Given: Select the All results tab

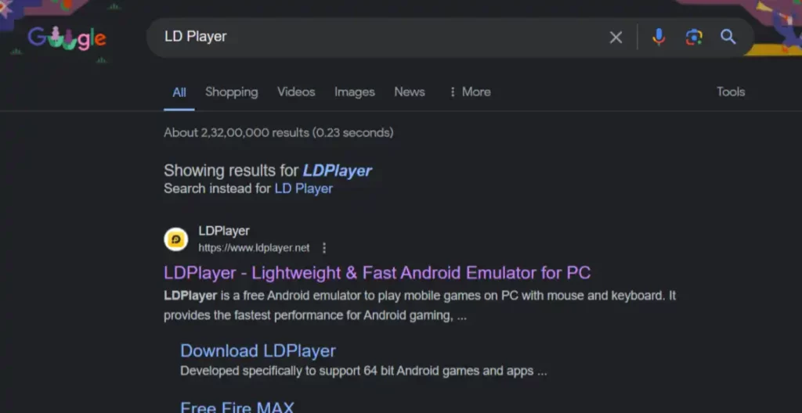Looking at the screenshot, I should coord(179,92).
